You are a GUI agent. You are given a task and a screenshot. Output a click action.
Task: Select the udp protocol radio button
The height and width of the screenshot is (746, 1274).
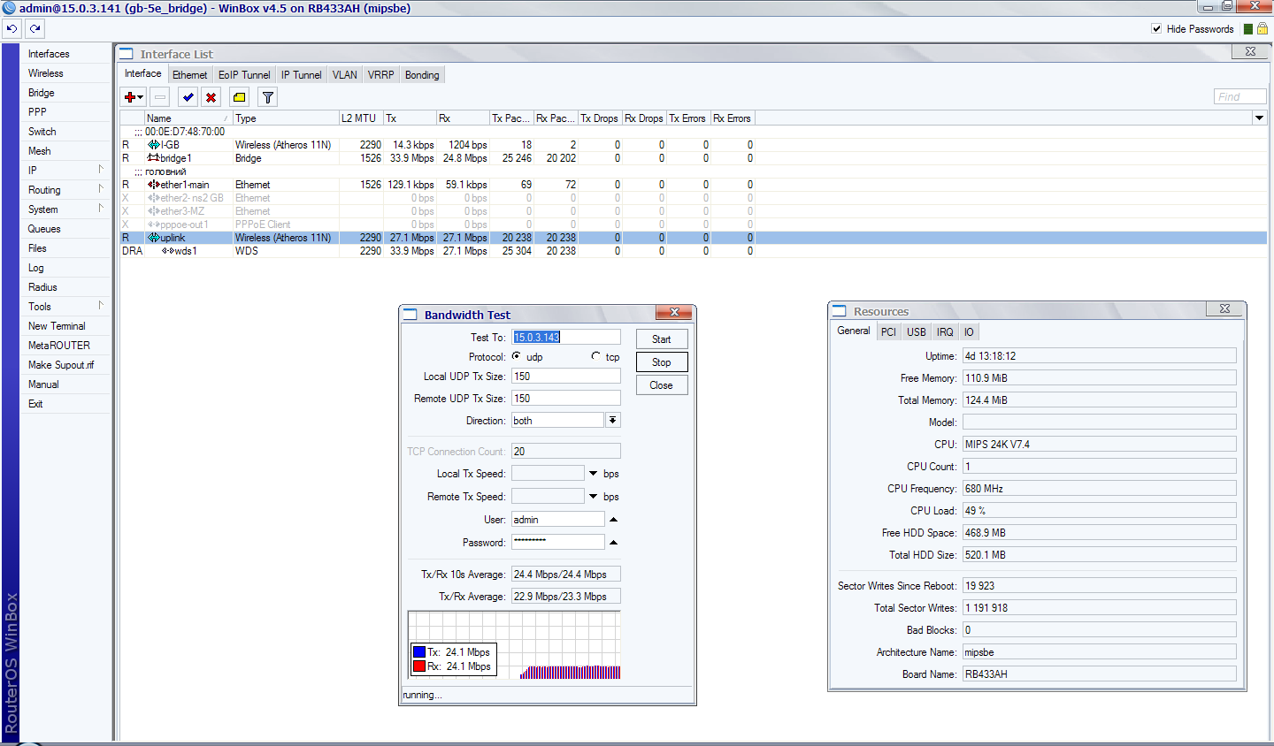click(517, 356)
